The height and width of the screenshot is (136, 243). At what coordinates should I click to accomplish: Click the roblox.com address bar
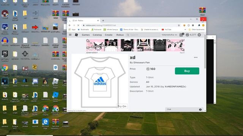(130, 25)
